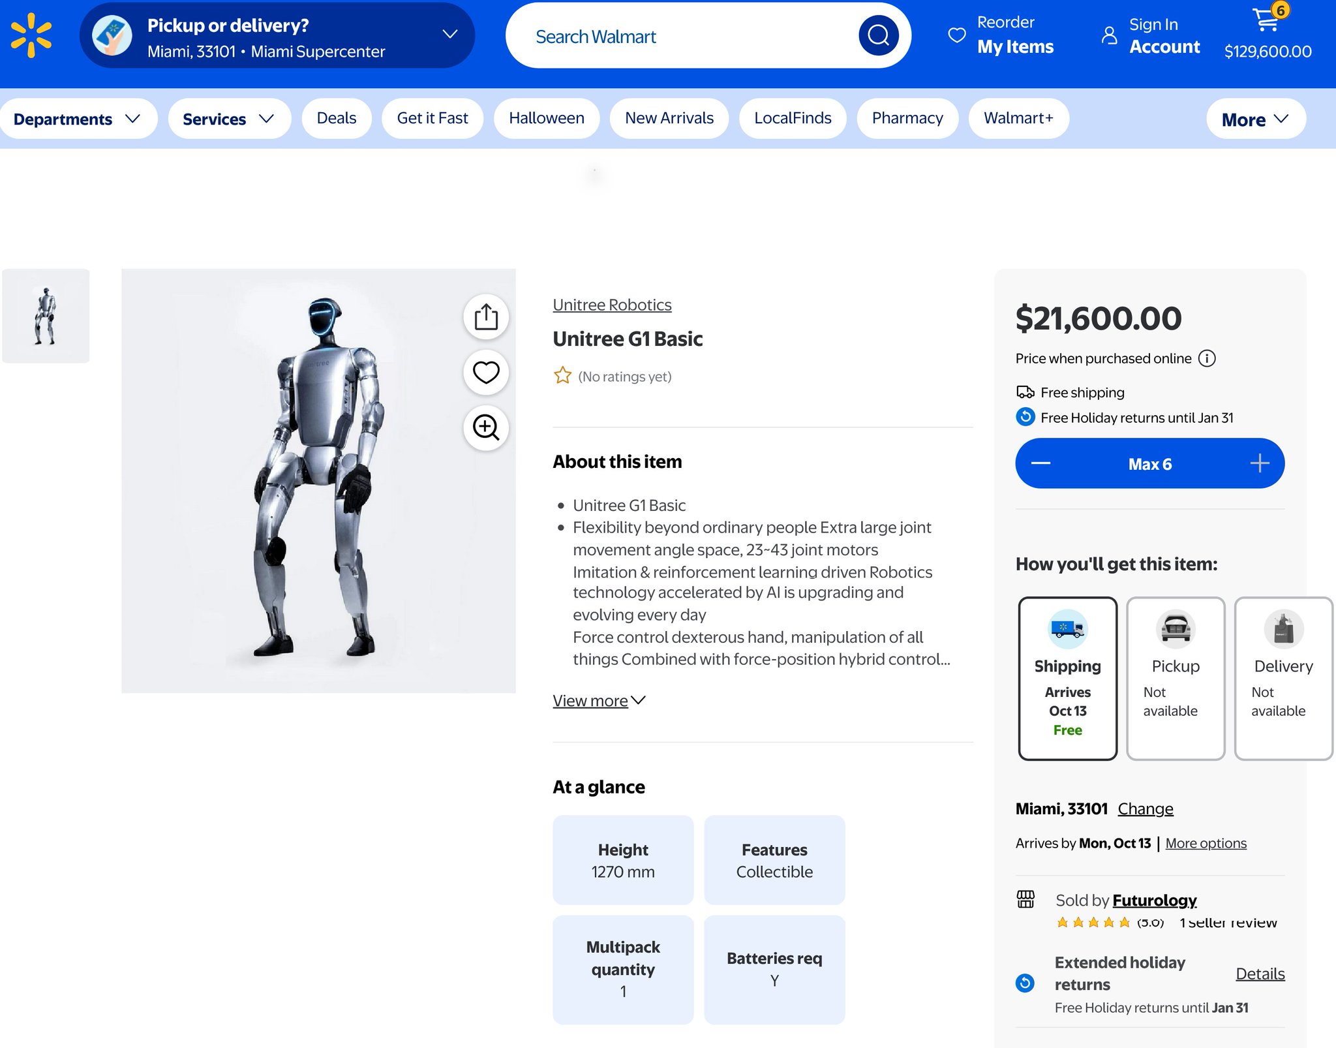Image resolution: width=1336 pixels, height=1048 pixels.
Task: Open Reorder My Items heart icon
Action: point(956,35)
